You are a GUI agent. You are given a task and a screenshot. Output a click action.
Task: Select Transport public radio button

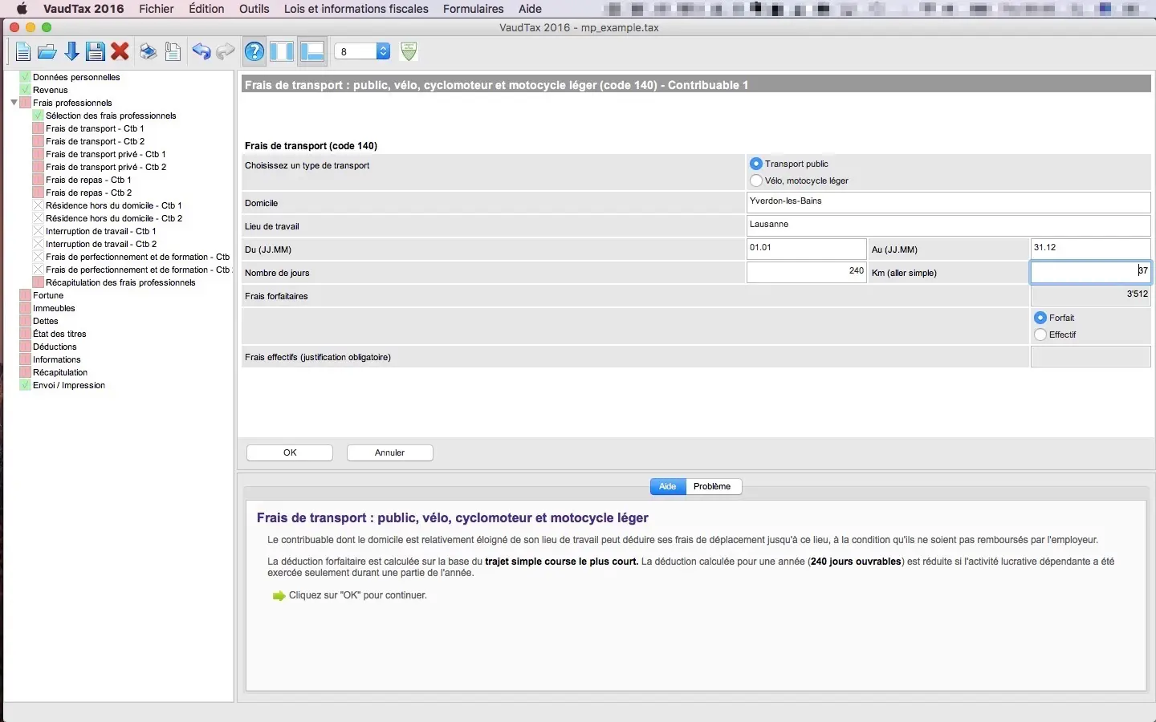(x=756, y=164)
